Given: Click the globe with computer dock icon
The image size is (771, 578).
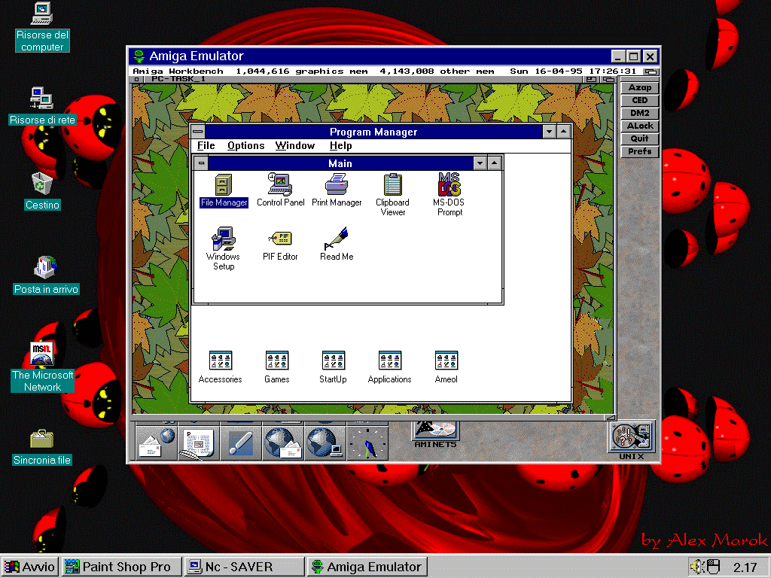Looking at the screenshot, I should [x=325, y=443].
